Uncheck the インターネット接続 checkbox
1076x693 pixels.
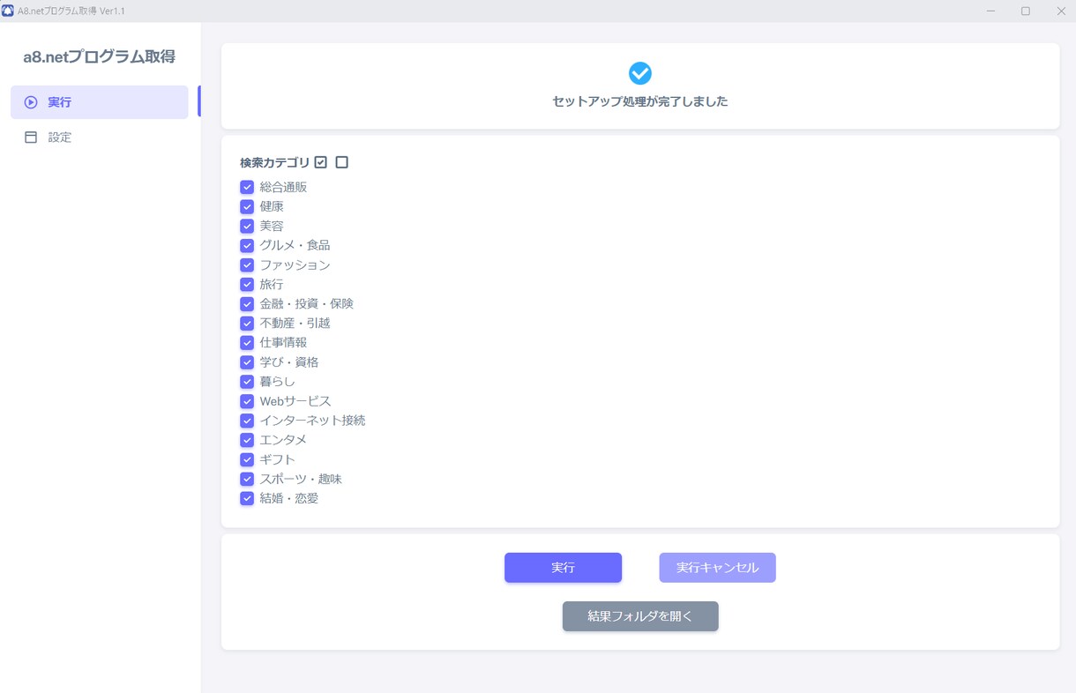(x=247, y=421)
